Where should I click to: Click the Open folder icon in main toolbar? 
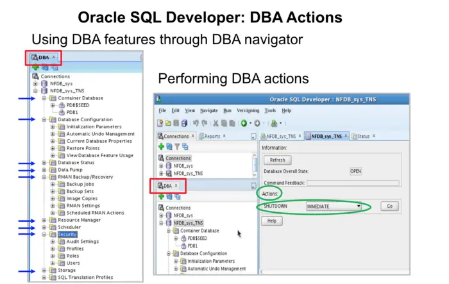(168, 123)
